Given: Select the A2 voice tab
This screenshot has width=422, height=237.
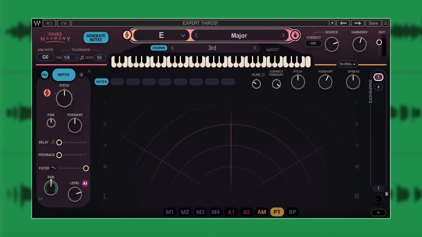Looking at the screenshot, I should 246,212.
